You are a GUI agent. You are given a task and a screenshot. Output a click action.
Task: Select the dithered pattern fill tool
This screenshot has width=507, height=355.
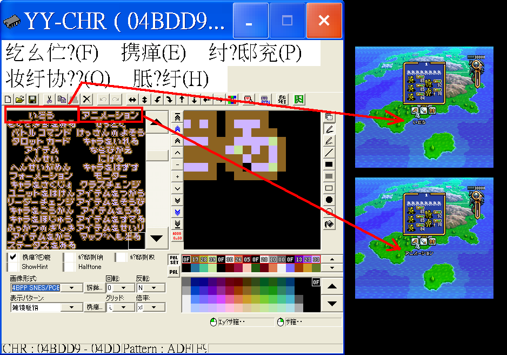tap(329, 176)
